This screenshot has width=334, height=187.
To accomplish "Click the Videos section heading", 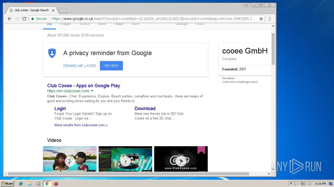I will (x=54, y=140).
